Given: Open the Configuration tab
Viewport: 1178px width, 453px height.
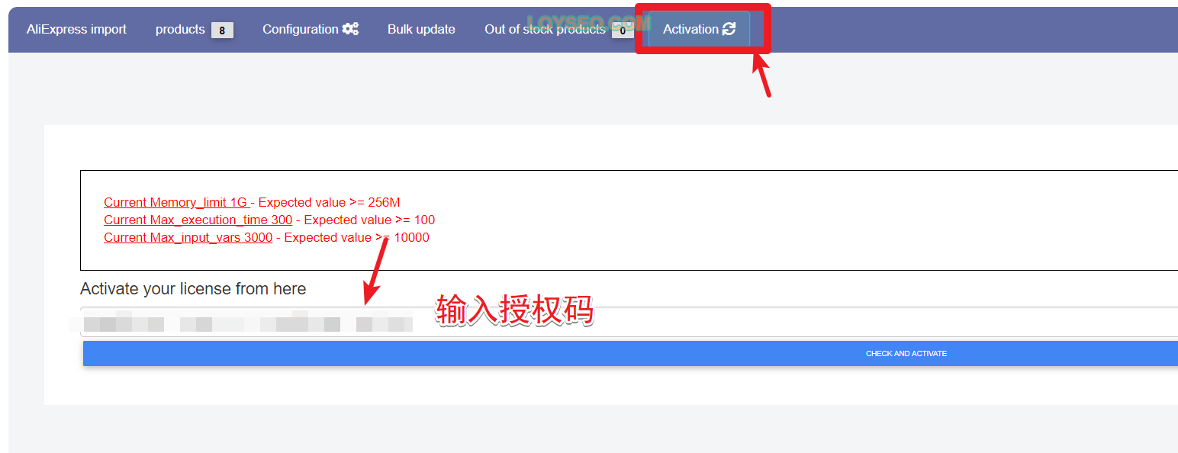Looking at the screenshot, I should 311,29.
